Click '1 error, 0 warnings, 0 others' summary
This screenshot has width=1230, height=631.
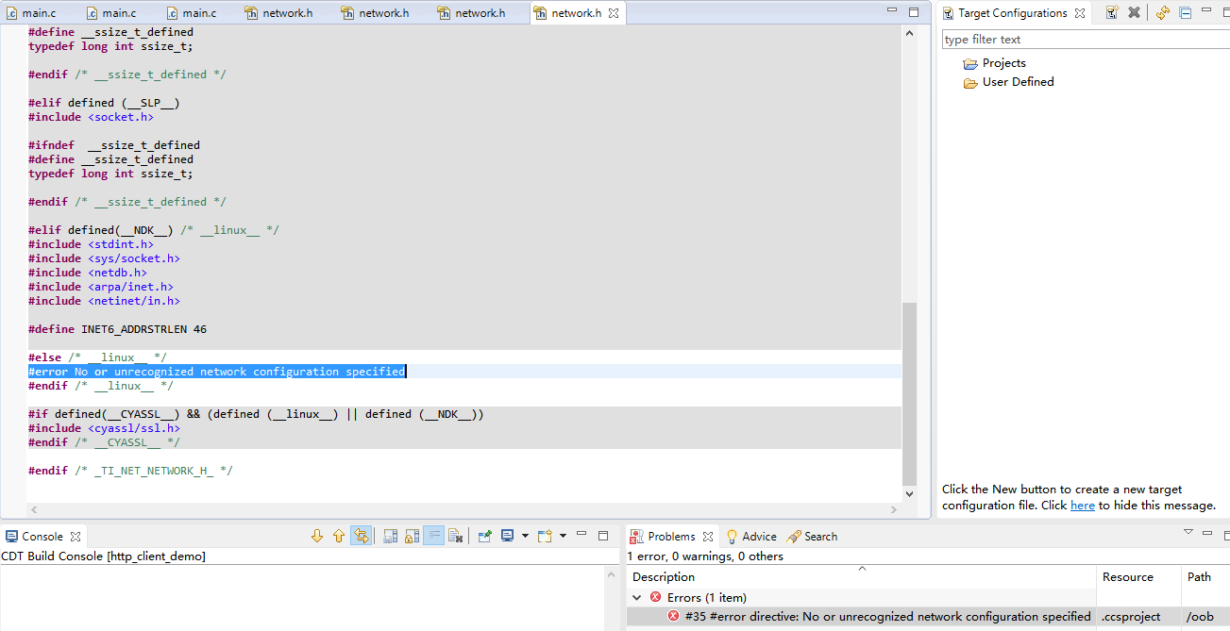click(x=705, y=556)
